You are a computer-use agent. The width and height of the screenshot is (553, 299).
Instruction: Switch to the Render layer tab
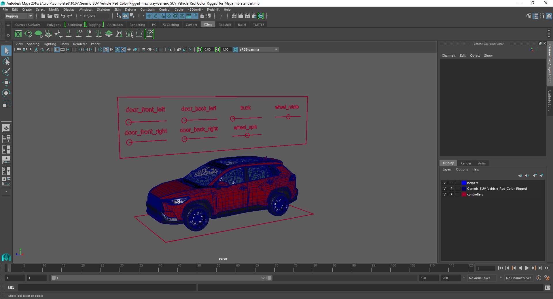click(x=466, y=163)
